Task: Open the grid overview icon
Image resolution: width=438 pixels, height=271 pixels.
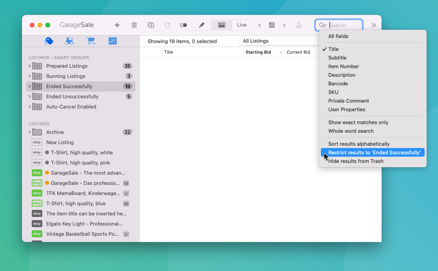Action: pos(272,25)
